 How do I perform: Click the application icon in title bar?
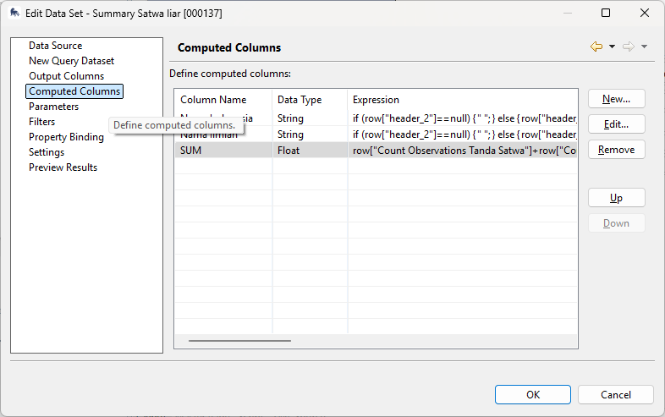point(15,13)
